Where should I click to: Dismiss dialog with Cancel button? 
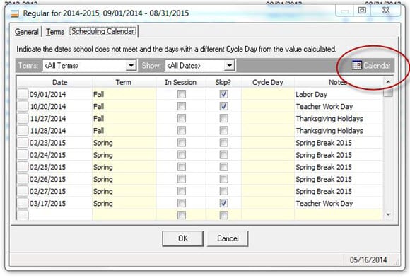[228, 238]
